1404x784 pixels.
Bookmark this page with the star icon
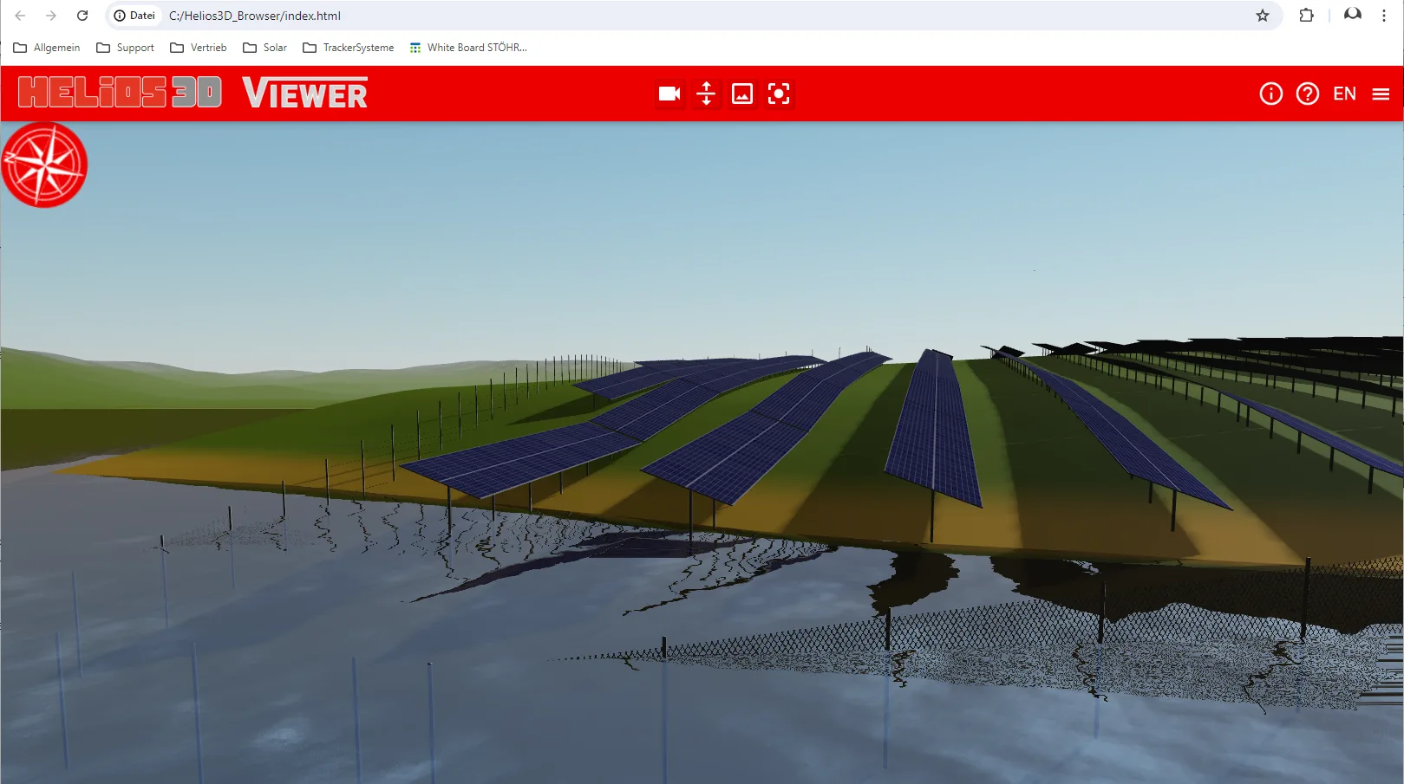tap(1262, 16)
